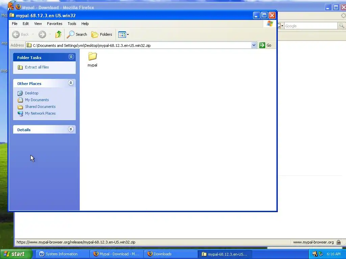
Task: Click www.mypal-browser.org in Firefox status bar
Action: 313,242
